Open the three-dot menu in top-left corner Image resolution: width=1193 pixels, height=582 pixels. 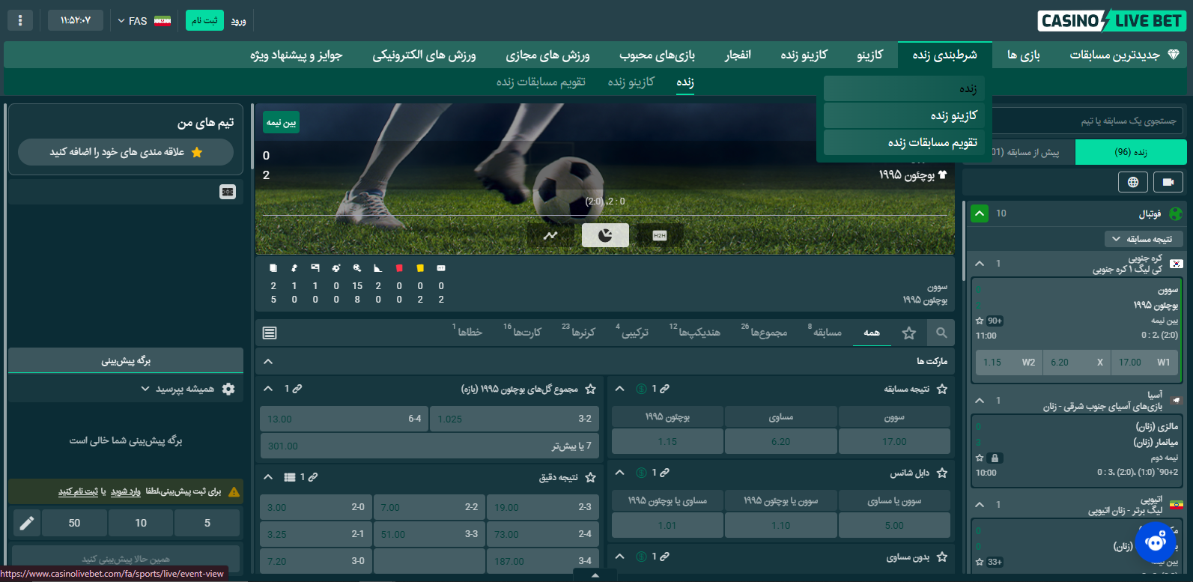coord(20,20)
